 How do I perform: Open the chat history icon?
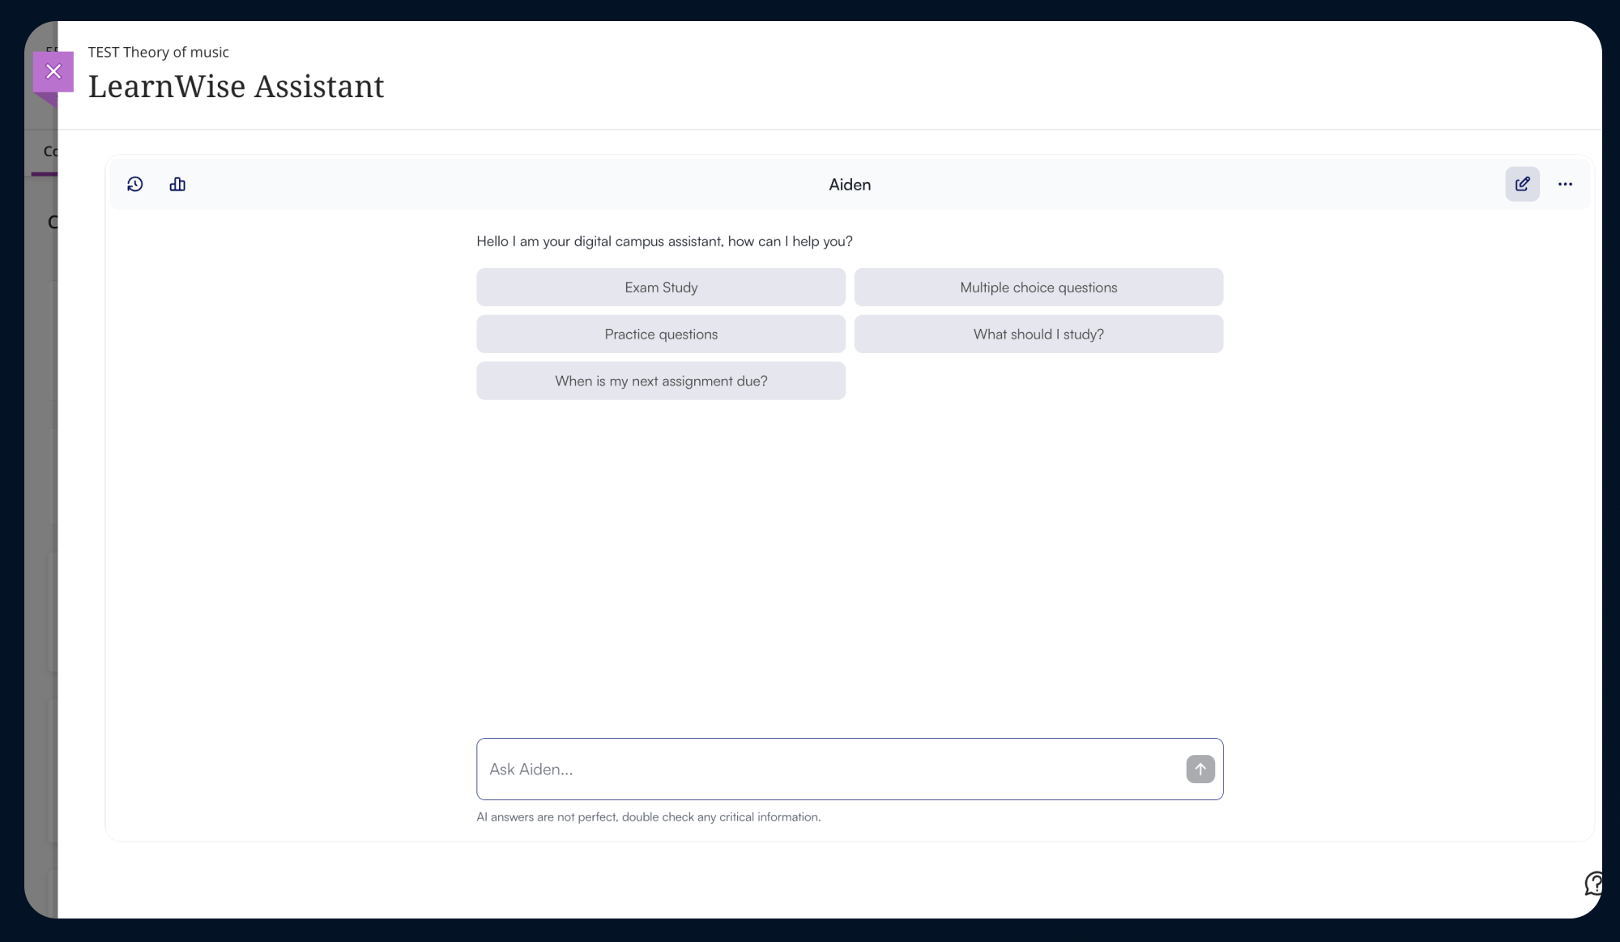click(x=135, y=185)
